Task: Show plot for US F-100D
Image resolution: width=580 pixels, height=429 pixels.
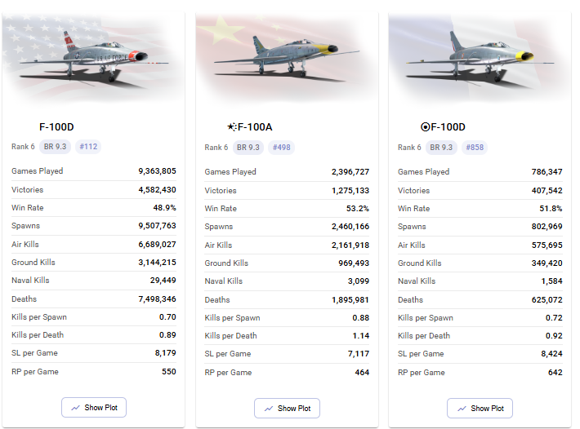Action: click(94, 408)
